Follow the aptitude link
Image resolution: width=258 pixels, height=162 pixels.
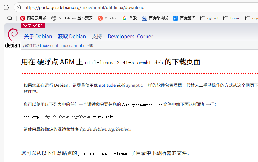coord(107,85)
